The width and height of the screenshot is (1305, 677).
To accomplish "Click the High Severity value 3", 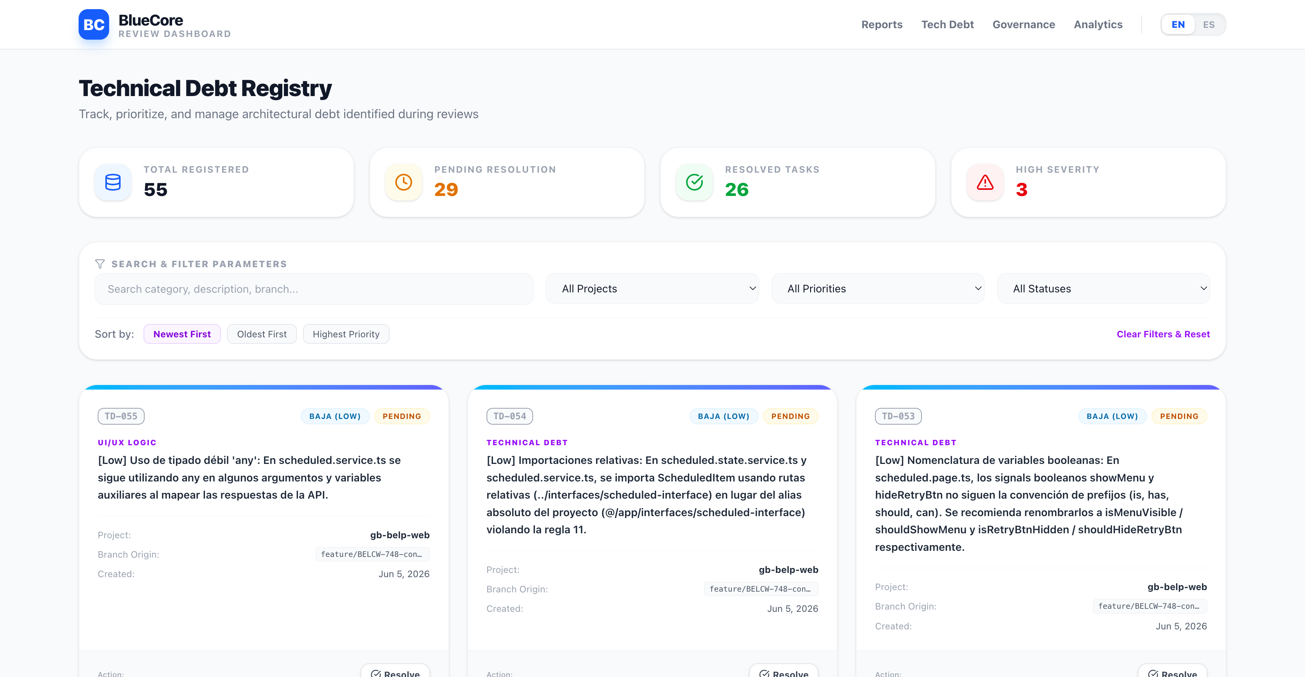I will pos(1021,190).
